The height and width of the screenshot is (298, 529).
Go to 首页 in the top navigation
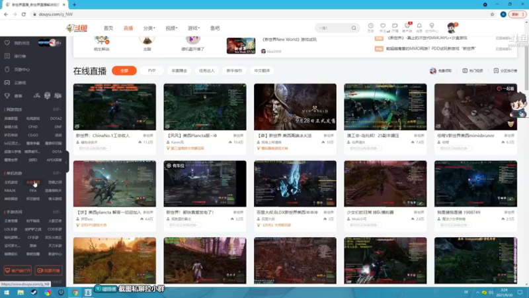[x=108, y=28]
